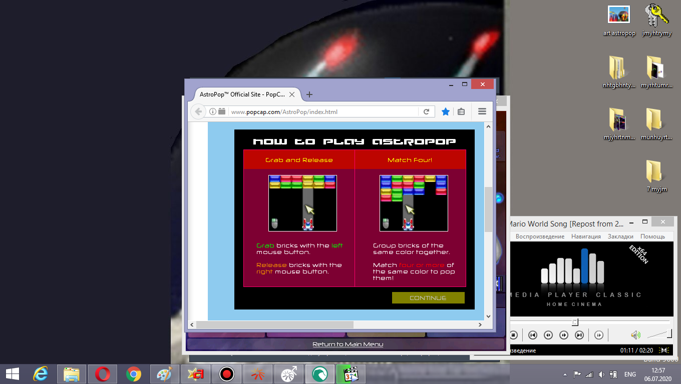Open File Explorer from the taskbar
The width and height of the screenshot is (681, 384).
tap(72, 373)
